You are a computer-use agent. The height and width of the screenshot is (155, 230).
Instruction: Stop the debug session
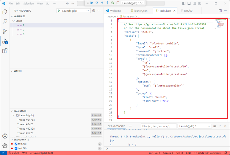point(118,3)
